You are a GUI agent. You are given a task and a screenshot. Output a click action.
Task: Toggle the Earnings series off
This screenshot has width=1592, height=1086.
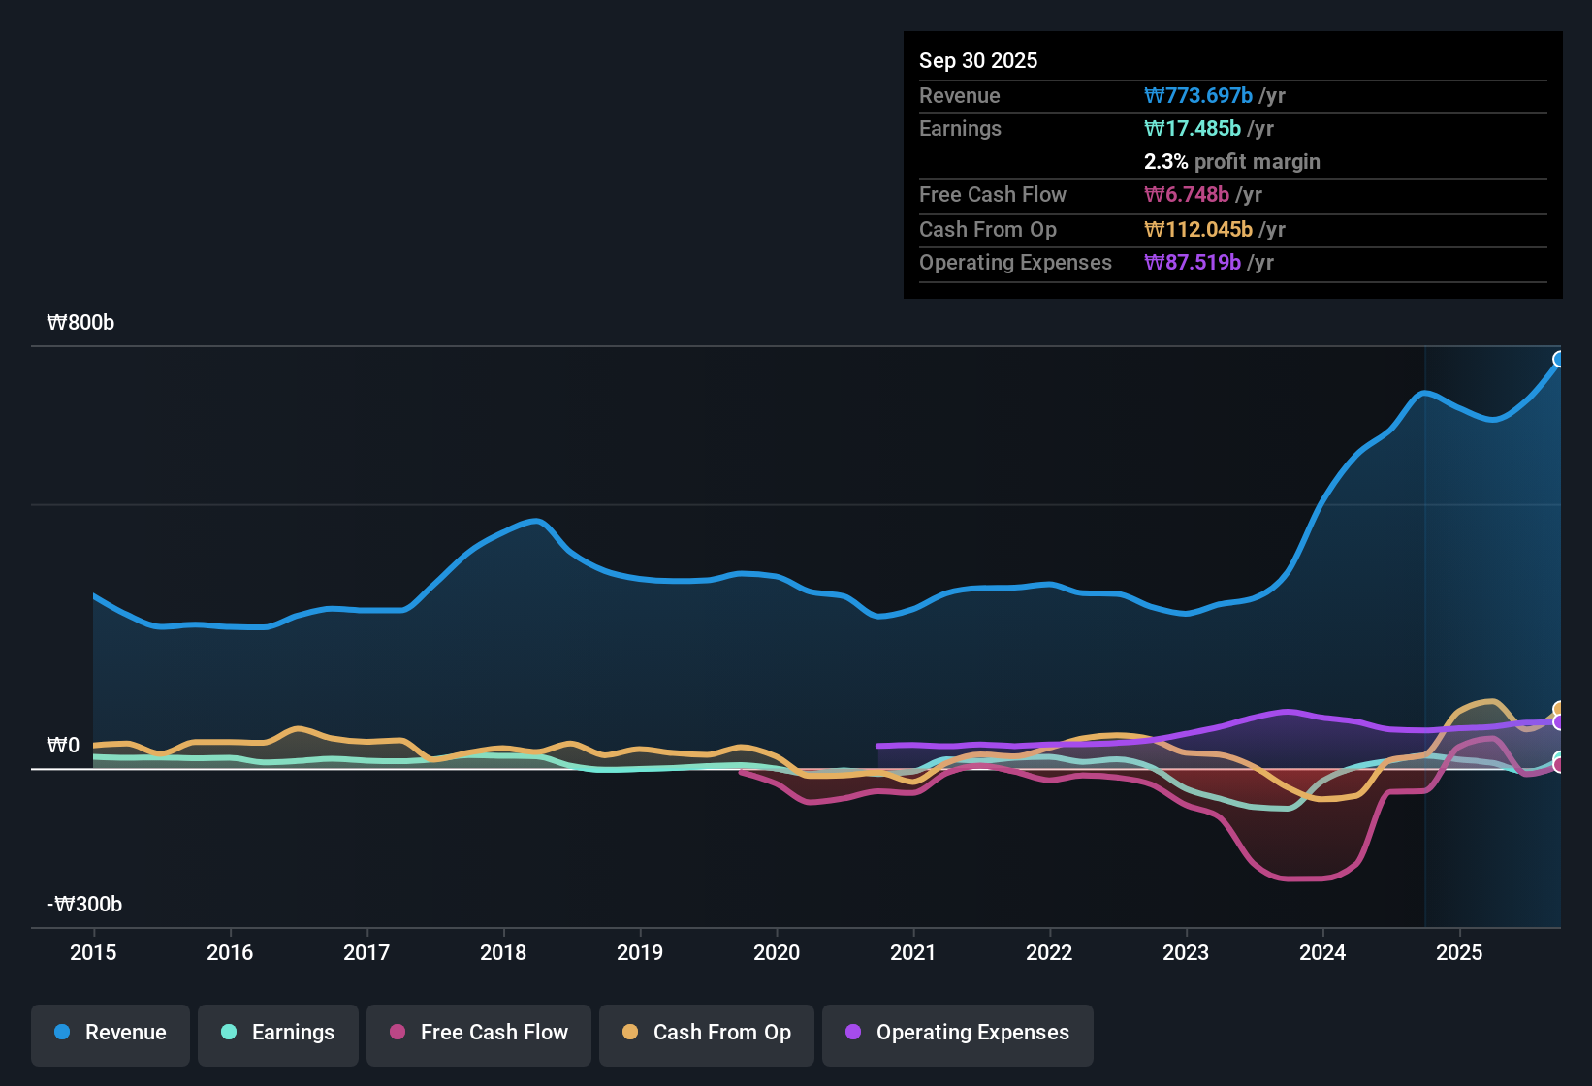pyautogui.click(x=277, y=1035)
